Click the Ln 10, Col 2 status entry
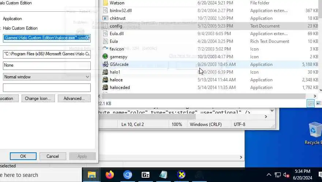The height and width of the screenshot is (182, 322). pyautogui.click(x=133, y=125)
